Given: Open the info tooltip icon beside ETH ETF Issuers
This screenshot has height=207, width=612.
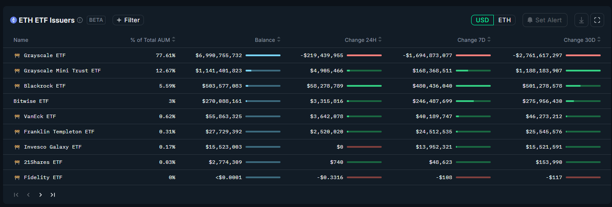Looking at the screenshot, I should tap(80, 20).
